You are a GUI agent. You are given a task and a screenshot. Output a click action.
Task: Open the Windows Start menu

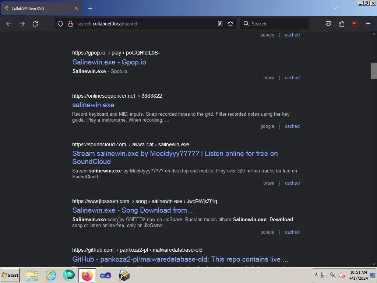click(x=10, y=275)
